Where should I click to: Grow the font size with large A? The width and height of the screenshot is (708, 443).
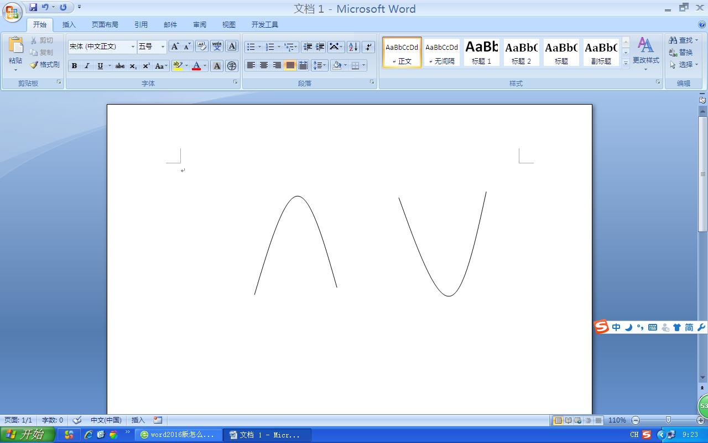pos(175,47)
